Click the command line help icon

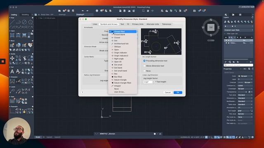click(x=155, y=134)
